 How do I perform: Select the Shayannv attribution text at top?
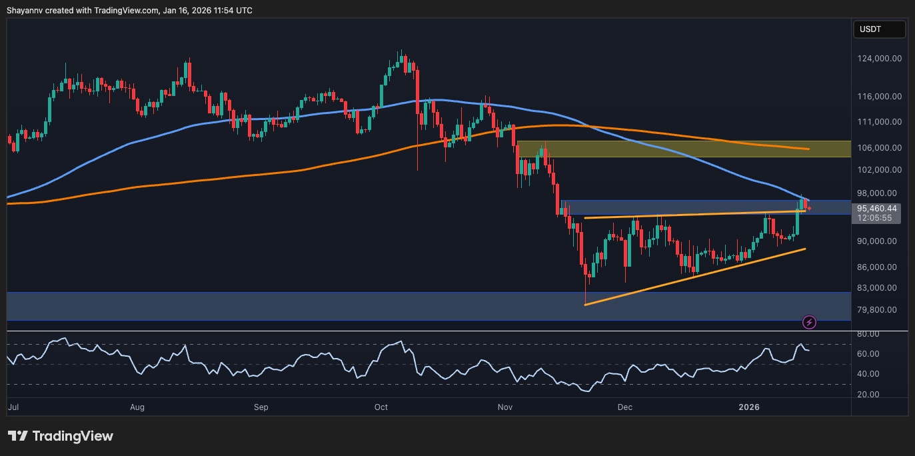(130, 10)
